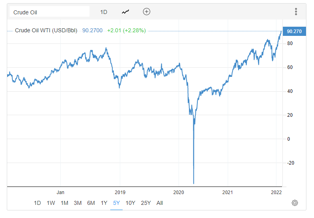
Task: Open the 1D interval dropdown
Action: [x=104, y=12]
